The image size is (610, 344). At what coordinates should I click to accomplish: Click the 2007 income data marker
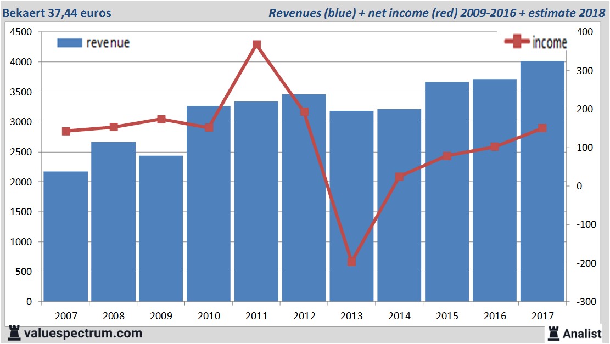pyautogui.click(x=66, y=131)
